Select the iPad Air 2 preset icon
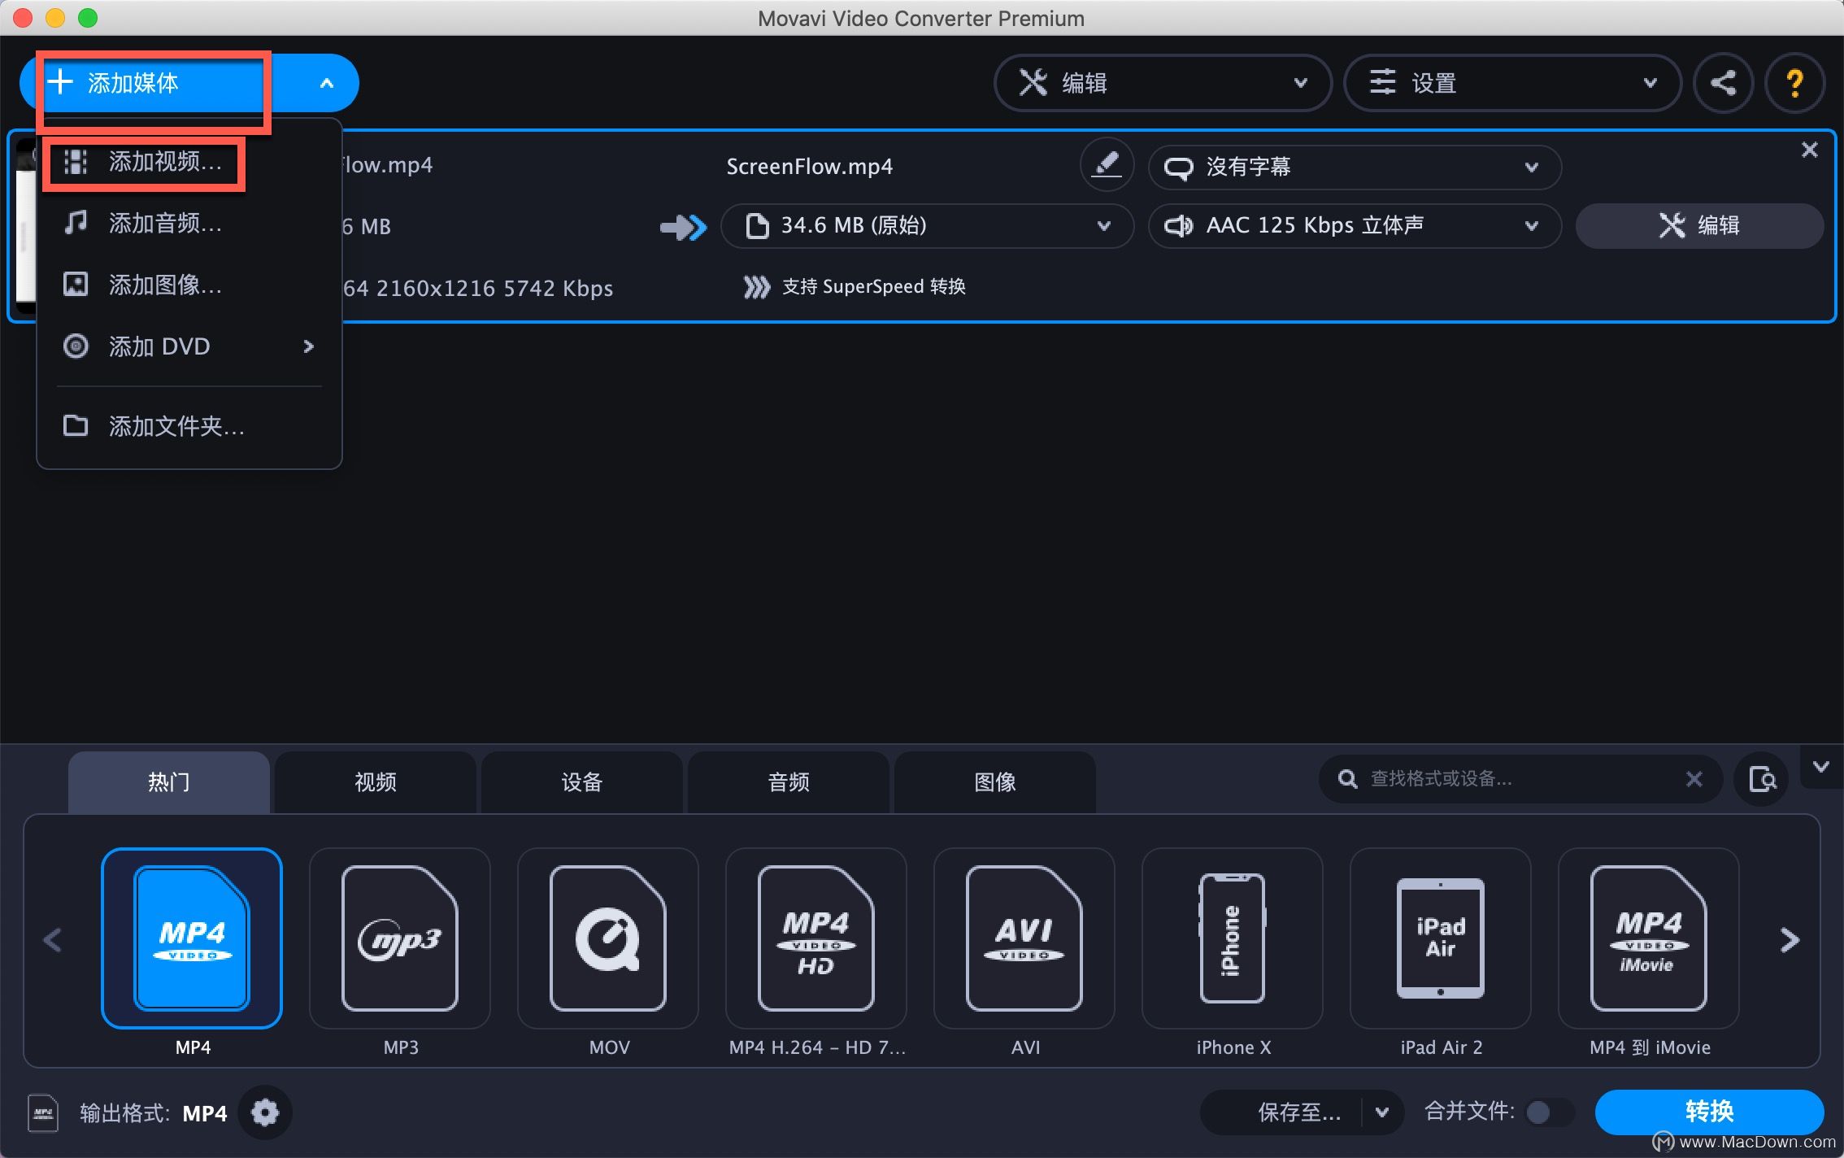This screenshot has height=1158, width=1844. 1441,938
